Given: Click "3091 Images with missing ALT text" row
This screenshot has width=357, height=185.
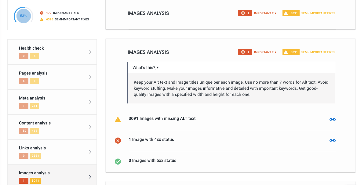Looking at the screenshot, I should (x=225, y=120).
